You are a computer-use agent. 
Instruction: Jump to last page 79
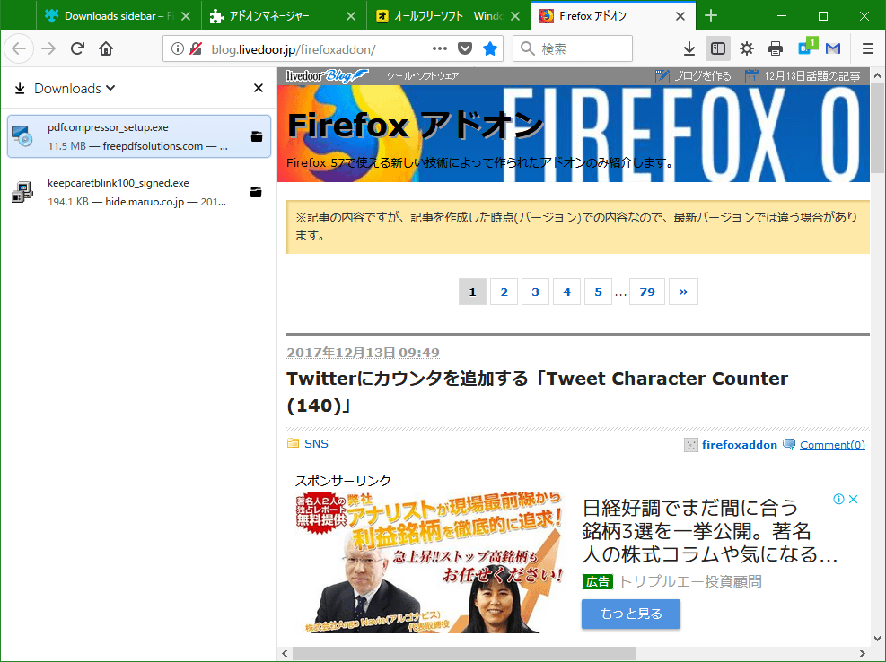point(647,292)
